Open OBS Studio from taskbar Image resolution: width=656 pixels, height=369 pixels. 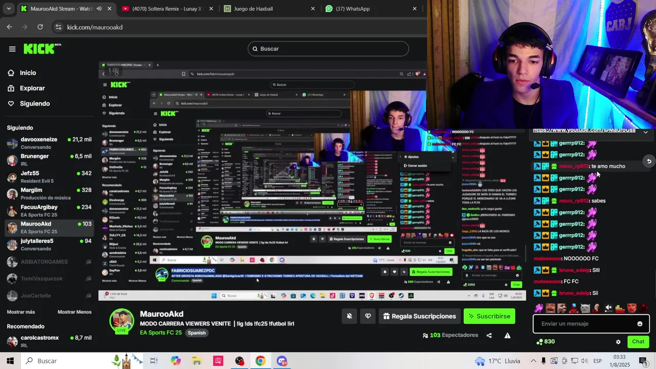(x=239, y=361)
